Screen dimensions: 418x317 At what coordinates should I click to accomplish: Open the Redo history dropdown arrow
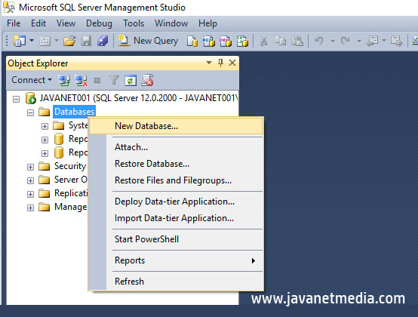tap(359, 41)
